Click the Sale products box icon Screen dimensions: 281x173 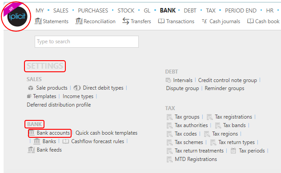click(31, 88)
